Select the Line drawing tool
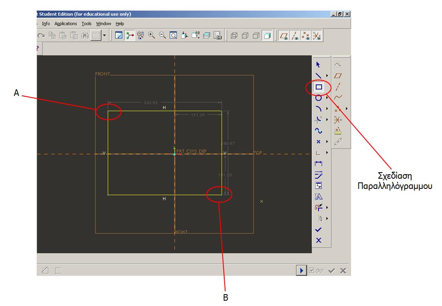442x306 pixels. pyautogui.click(x=318, y=75)
